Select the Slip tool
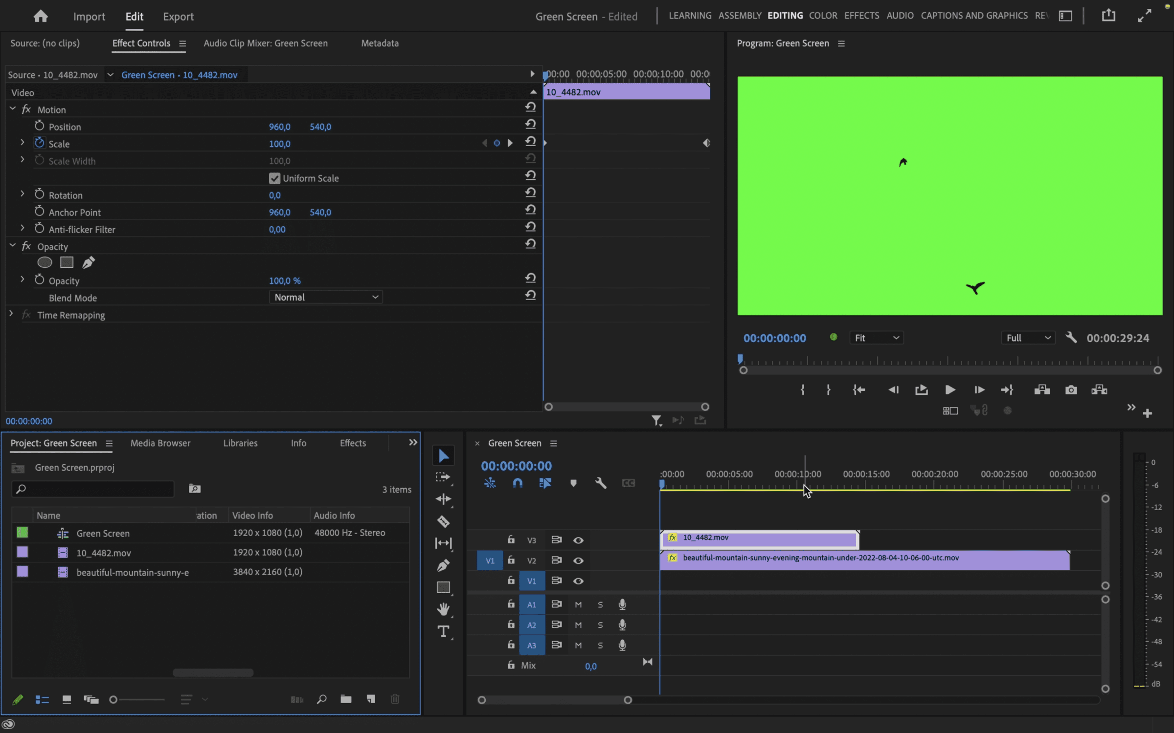 pyautogui.click(x=443, y=543)
